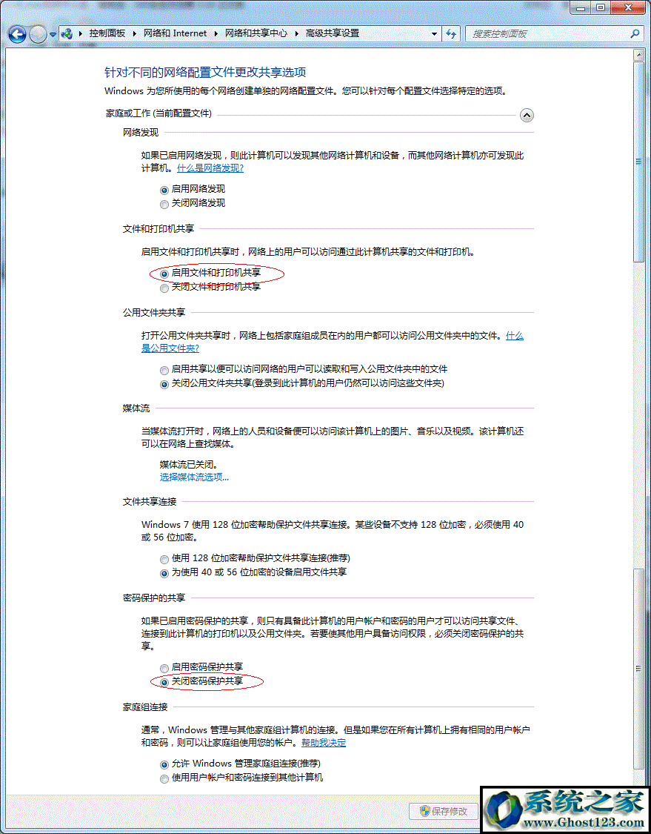Click the Control Panel icon in address bar
Screen dimensions: 651x834
[x=67, y=33]
